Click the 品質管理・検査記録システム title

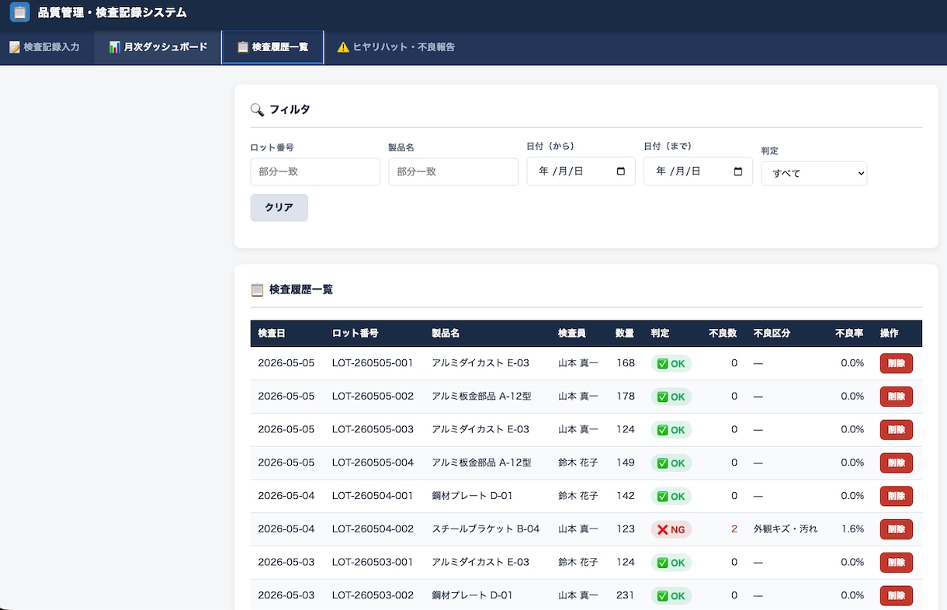click(x=113, y=12)
